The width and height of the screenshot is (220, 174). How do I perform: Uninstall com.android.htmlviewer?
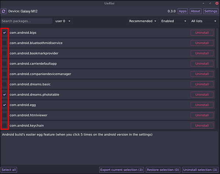point(202,115)
